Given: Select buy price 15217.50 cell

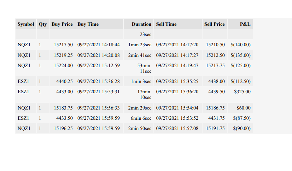Looking at the screenshot, I should 62,45.
